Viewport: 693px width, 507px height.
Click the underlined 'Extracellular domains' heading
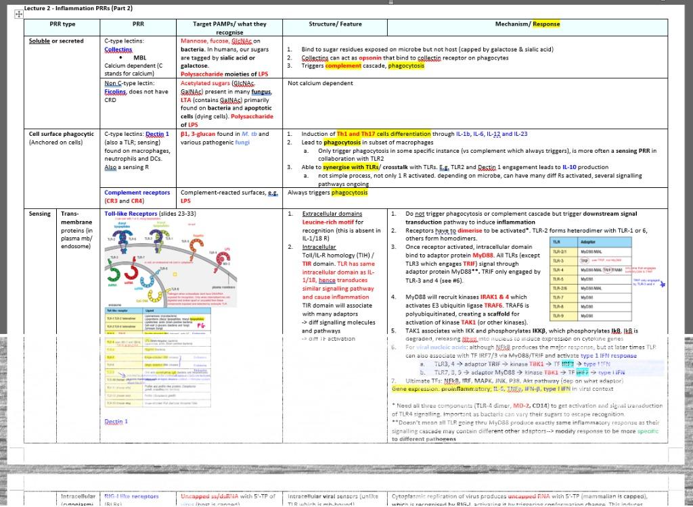(x=332, y=214)
